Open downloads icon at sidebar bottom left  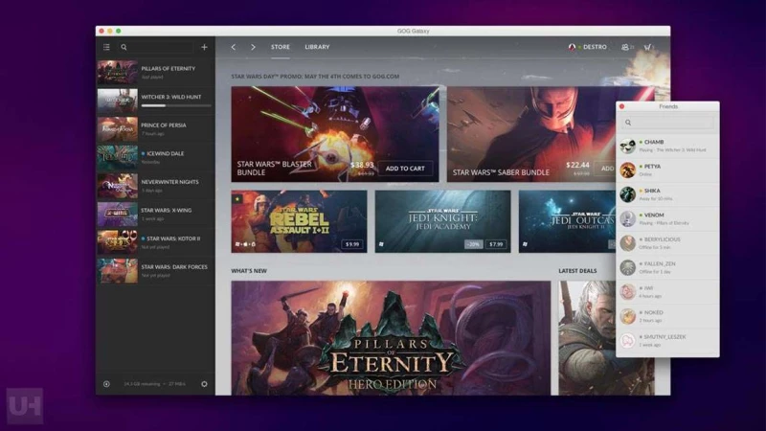click(106, 384)
